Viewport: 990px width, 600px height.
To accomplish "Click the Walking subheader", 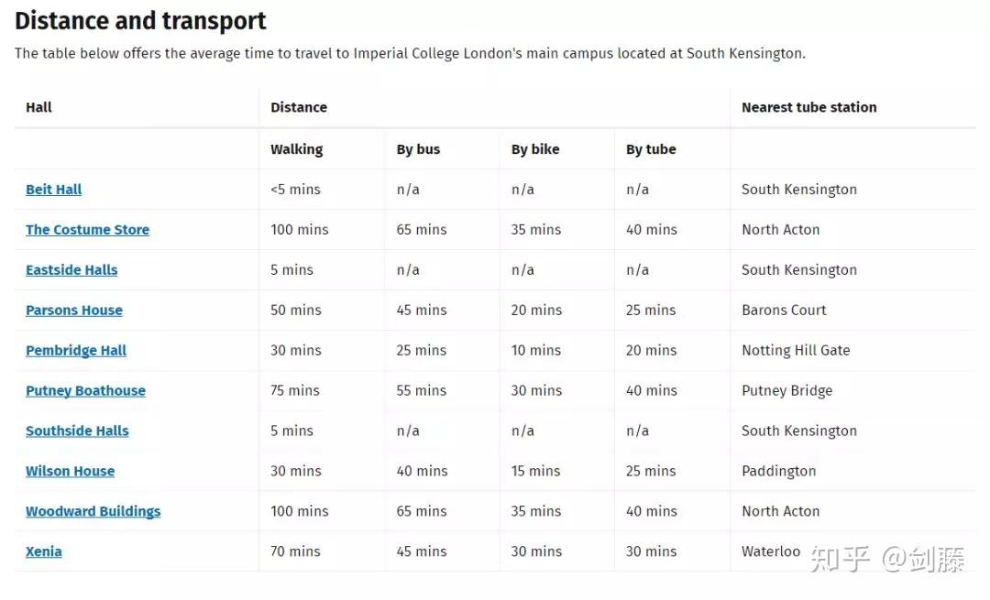I will tap(297, 149).
